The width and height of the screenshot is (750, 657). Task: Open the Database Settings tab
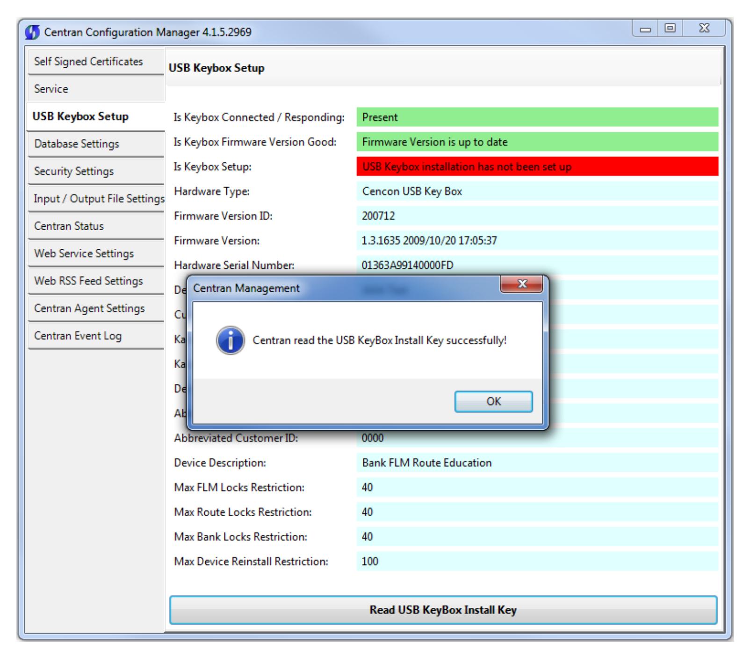tap(96, 144)
